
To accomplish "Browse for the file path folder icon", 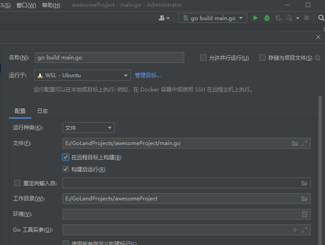I will [x=295, y=143].
